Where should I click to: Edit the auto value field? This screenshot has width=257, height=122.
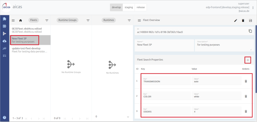(217, 80)
